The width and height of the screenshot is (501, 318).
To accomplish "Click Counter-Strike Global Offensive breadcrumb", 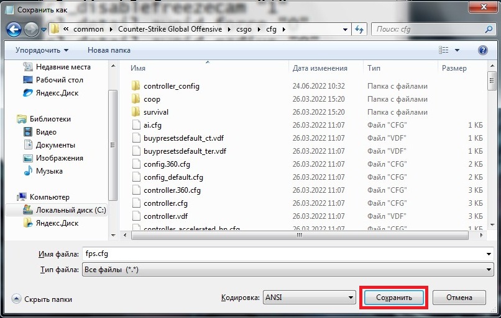I will point(170,29).
